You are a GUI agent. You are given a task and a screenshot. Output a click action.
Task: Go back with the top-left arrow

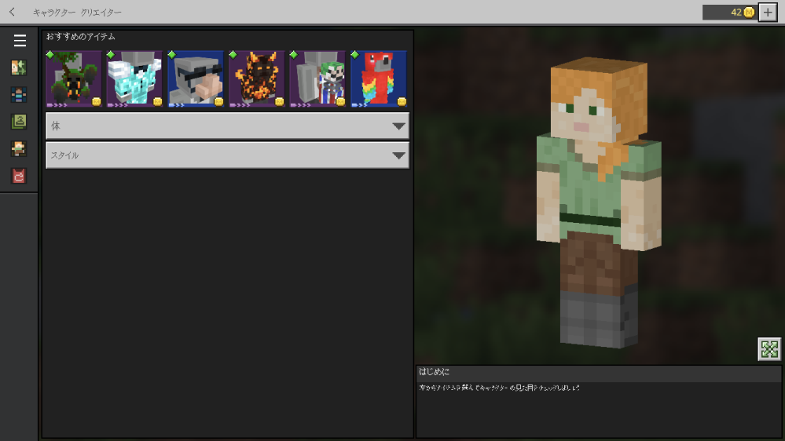[x=12, y=12]
